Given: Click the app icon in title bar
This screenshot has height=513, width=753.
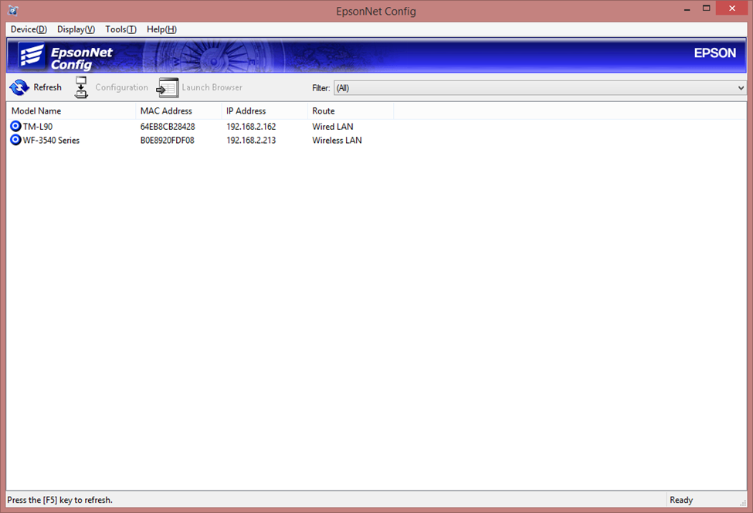Looking at the screenshot, I should pyautogui.click(x=13, y=10).
